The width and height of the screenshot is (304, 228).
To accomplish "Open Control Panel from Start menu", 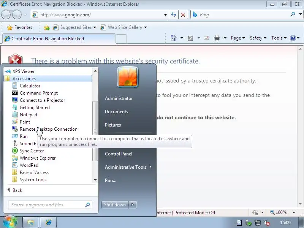I will (119, 154).
